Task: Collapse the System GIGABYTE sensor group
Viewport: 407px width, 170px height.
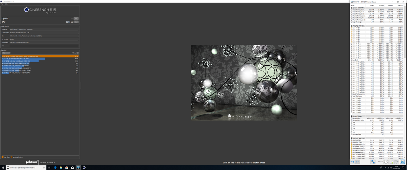Action: [x=351, y=8]
